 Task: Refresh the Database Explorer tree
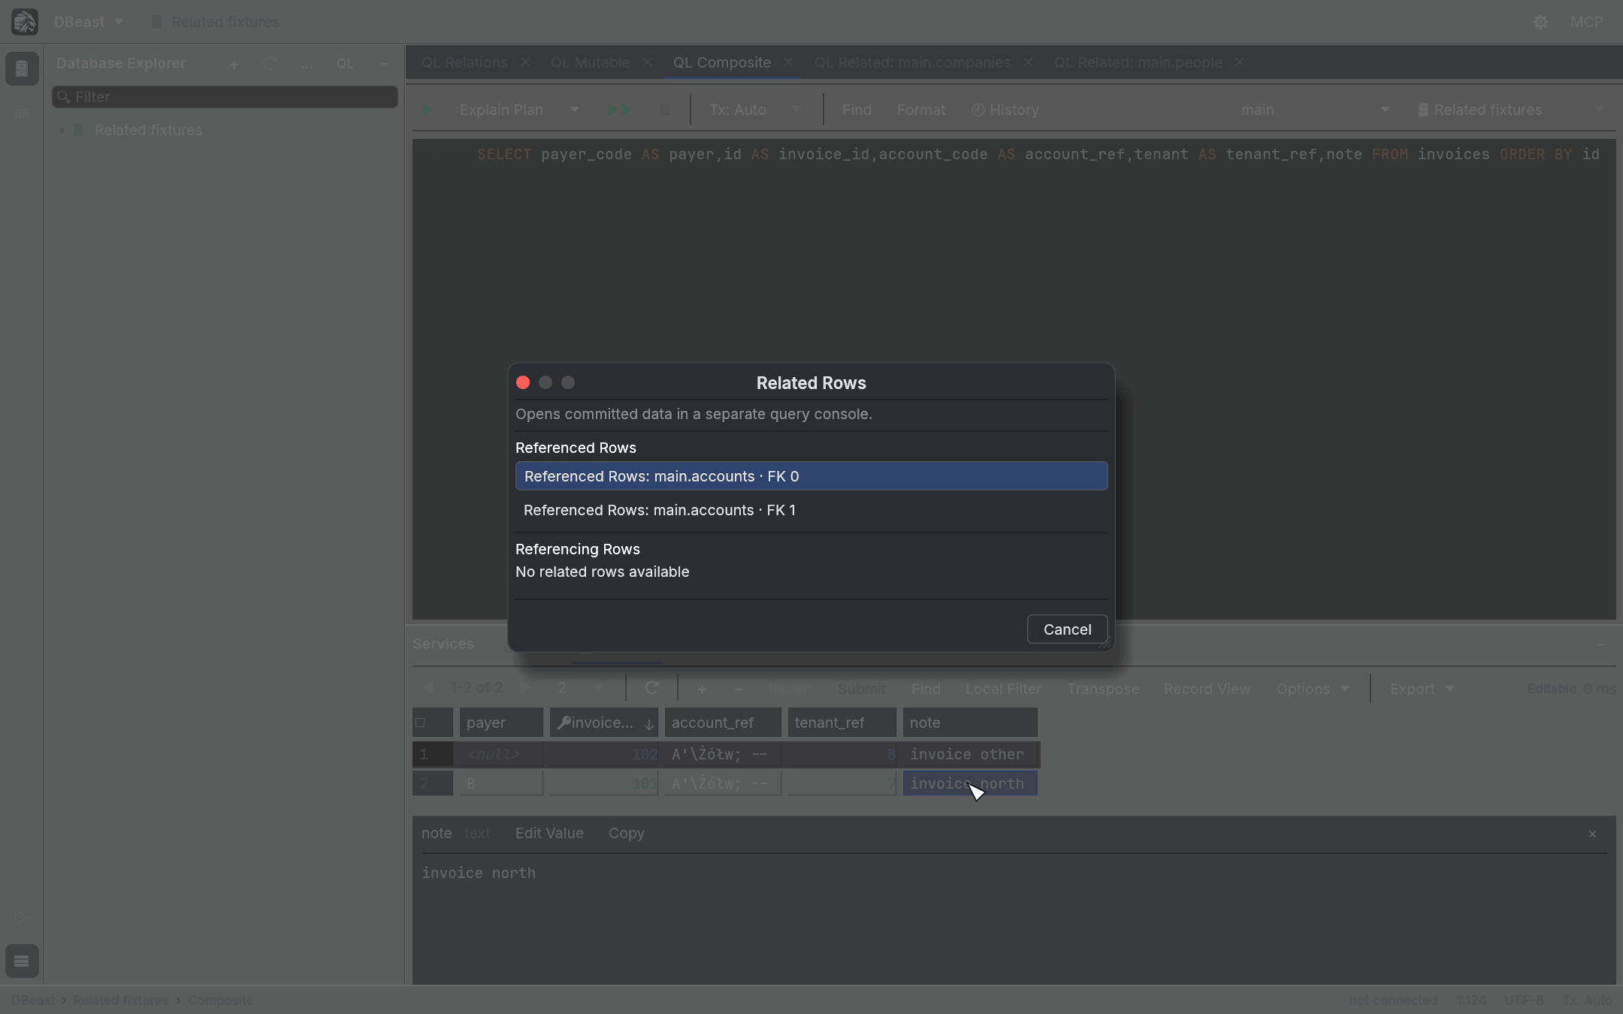click(x=270, y=65)
